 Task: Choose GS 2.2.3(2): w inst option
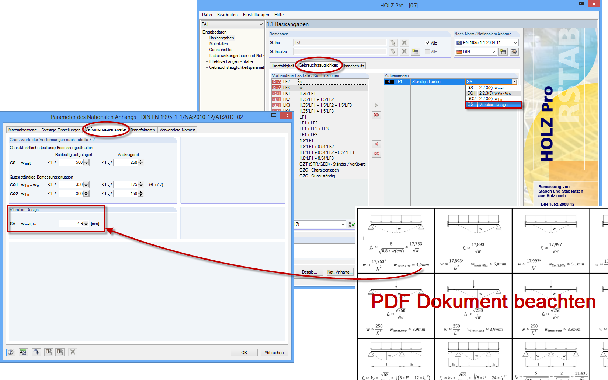(x=493, y=88)
